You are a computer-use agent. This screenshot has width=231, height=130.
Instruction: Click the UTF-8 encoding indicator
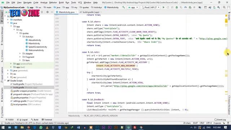click(x=209, y=123)
